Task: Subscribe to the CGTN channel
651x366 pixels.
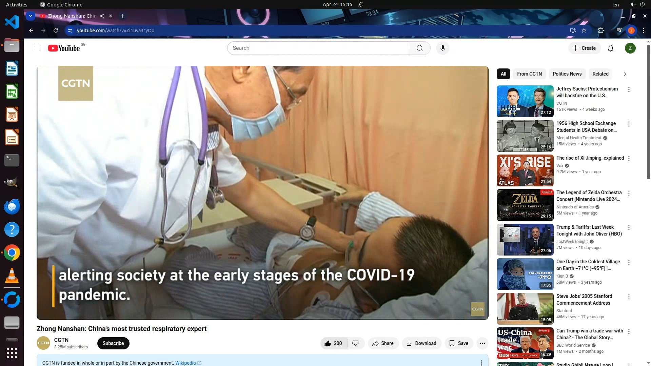Action: click(113, 343)
